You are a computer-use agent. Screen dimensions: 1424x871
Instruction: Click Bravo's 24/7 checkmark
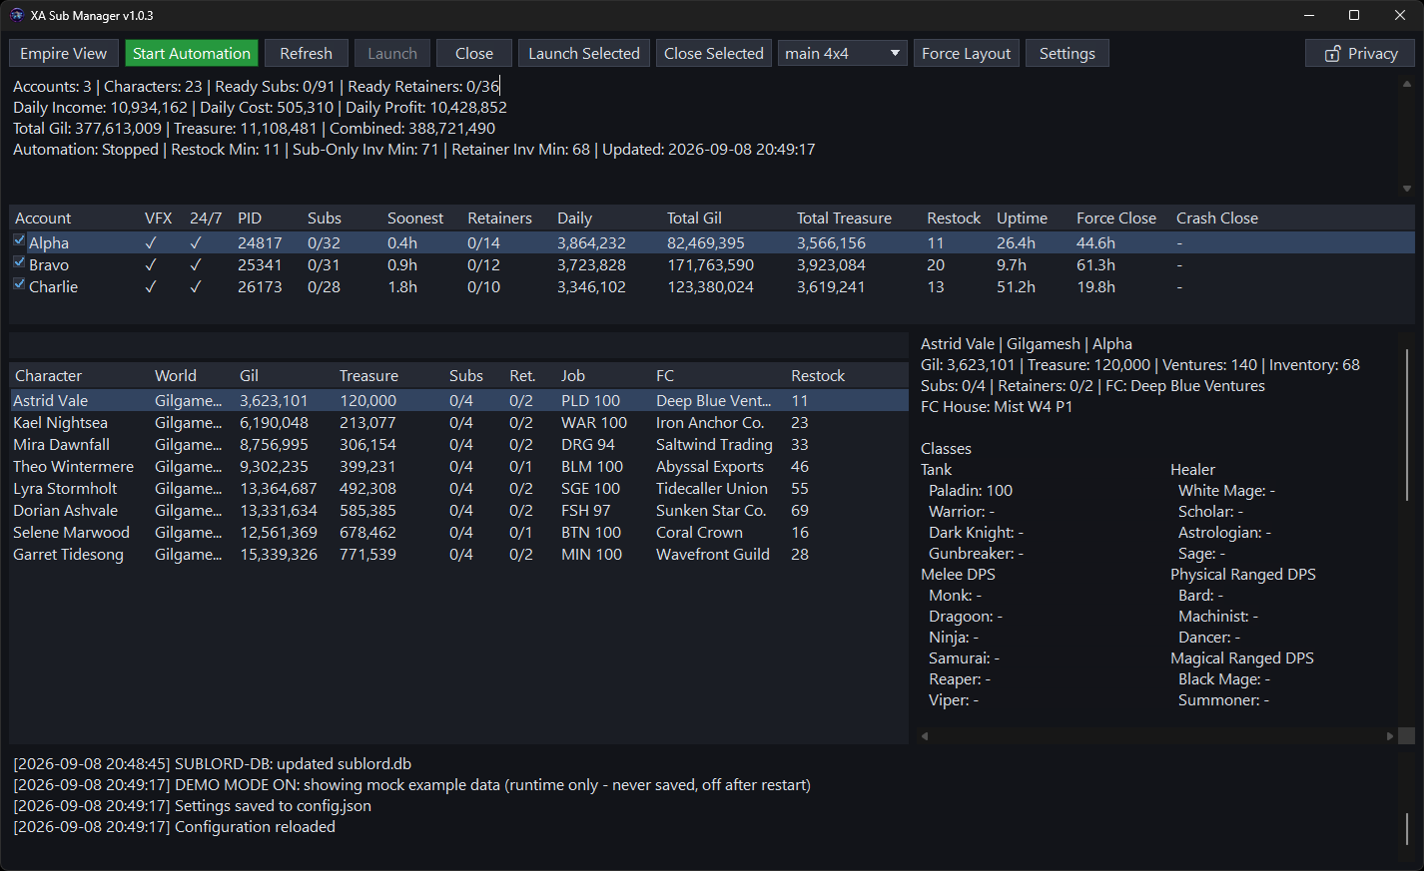[196, 264]
